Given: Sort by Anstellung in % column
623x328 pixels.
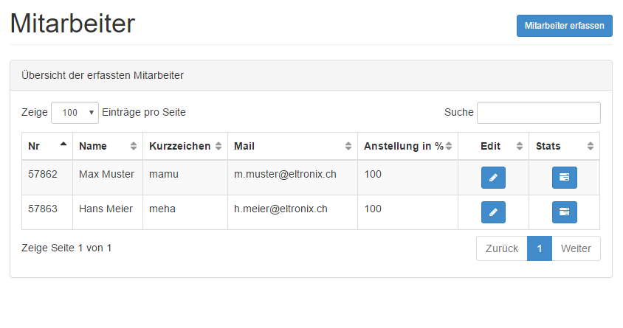Looking at the screenshot, I should coord(407,146).
